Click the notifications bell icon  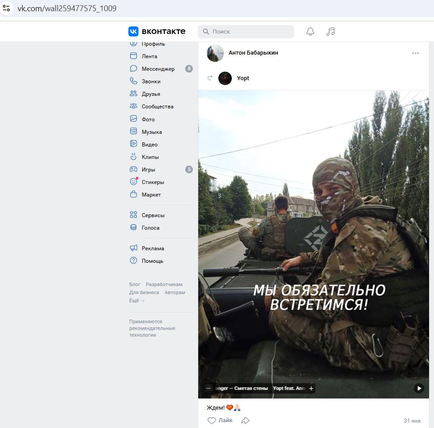pos(310,31)
